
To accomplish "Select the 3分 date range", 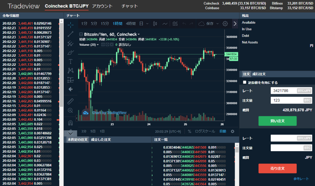I will point(84,131).
